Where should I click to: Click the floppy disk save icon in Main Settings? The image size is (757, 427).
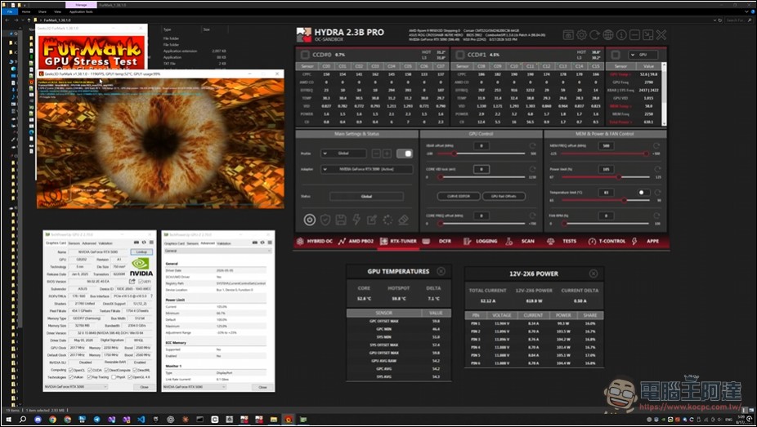tap(341, 220)
